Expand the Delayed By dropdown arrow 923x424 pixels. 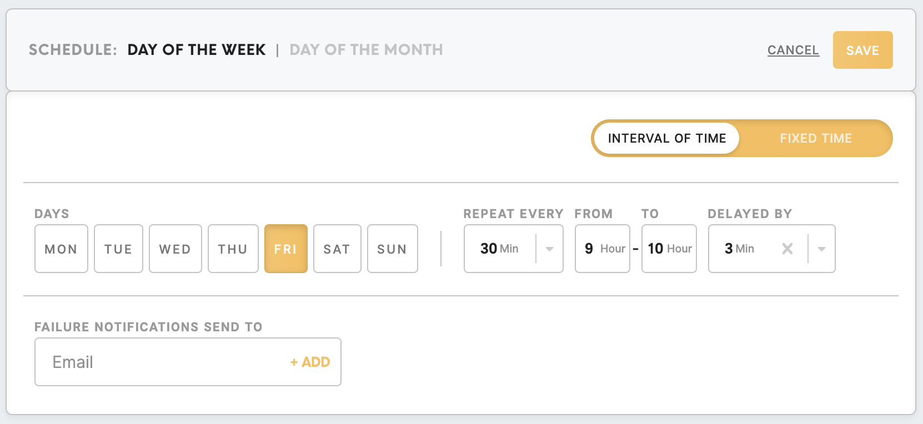point(821,249)
